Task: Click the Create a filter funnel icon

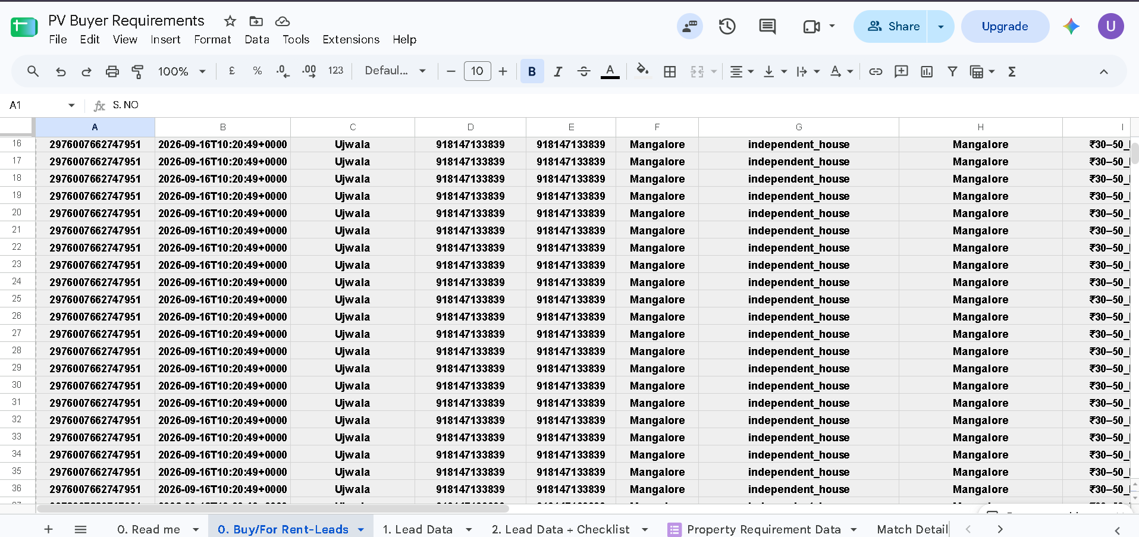Action: click(x=952, y=71)
